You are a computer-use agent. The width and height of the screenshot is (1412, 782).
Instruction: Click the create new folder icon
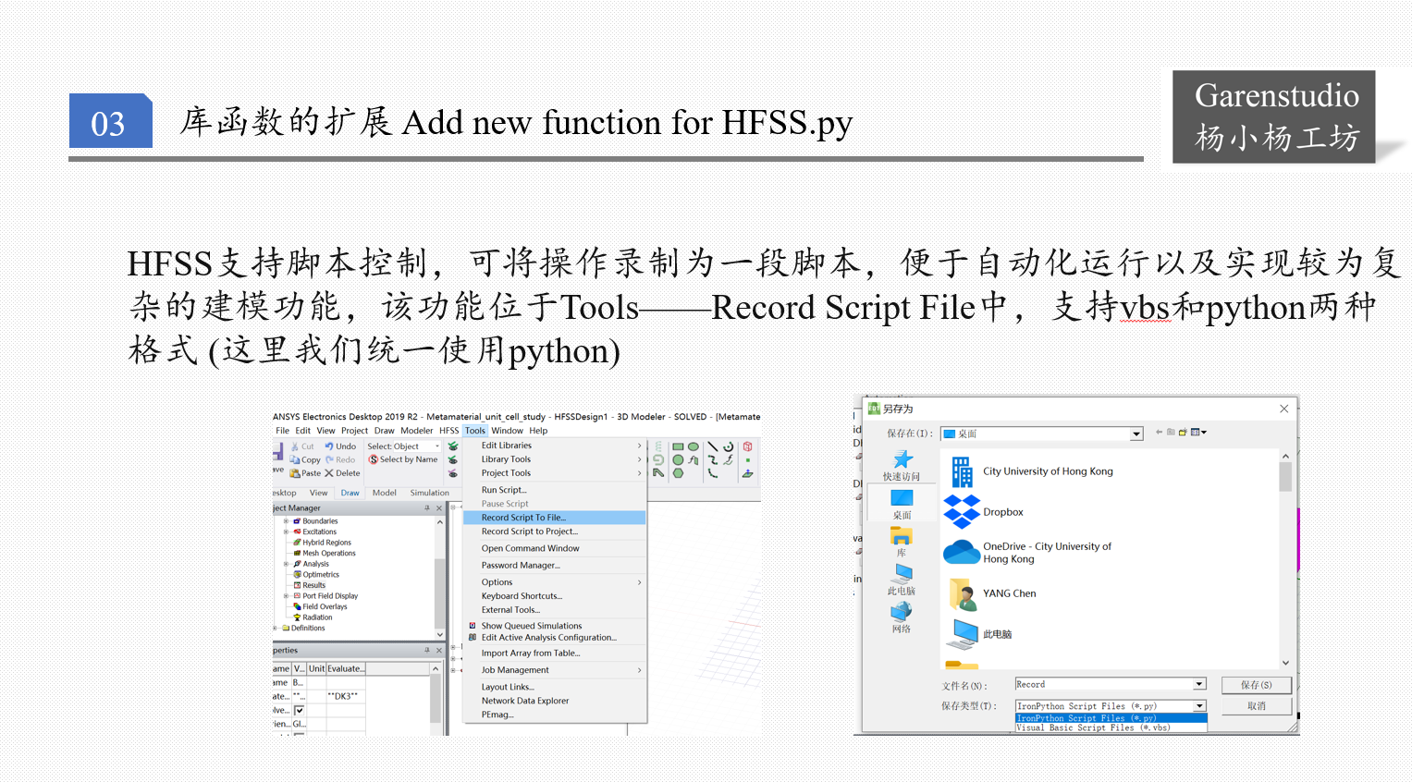click(1183, 432)
